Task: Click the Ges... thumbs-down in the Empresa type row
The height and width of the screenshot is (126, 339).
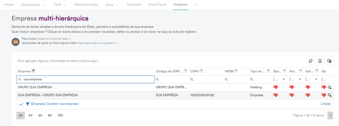Action: [x=276, y=95]
